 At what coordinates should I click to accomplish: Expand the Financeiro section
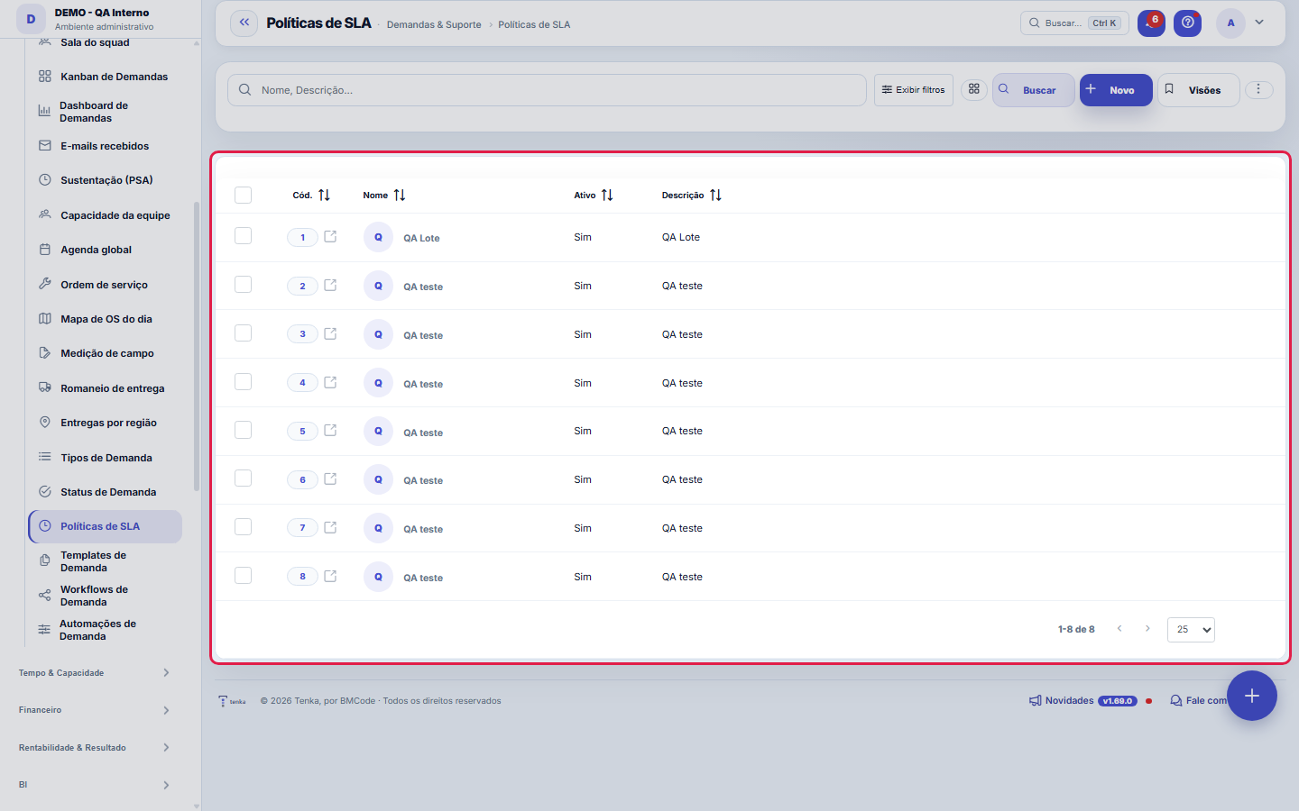click(x=94, y=710)
